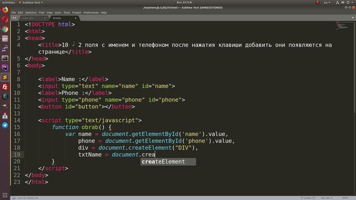The height and width of the screenshot is (200, 356).
Task: Click the closing </html> tag
Action: (x=37, y=182)
